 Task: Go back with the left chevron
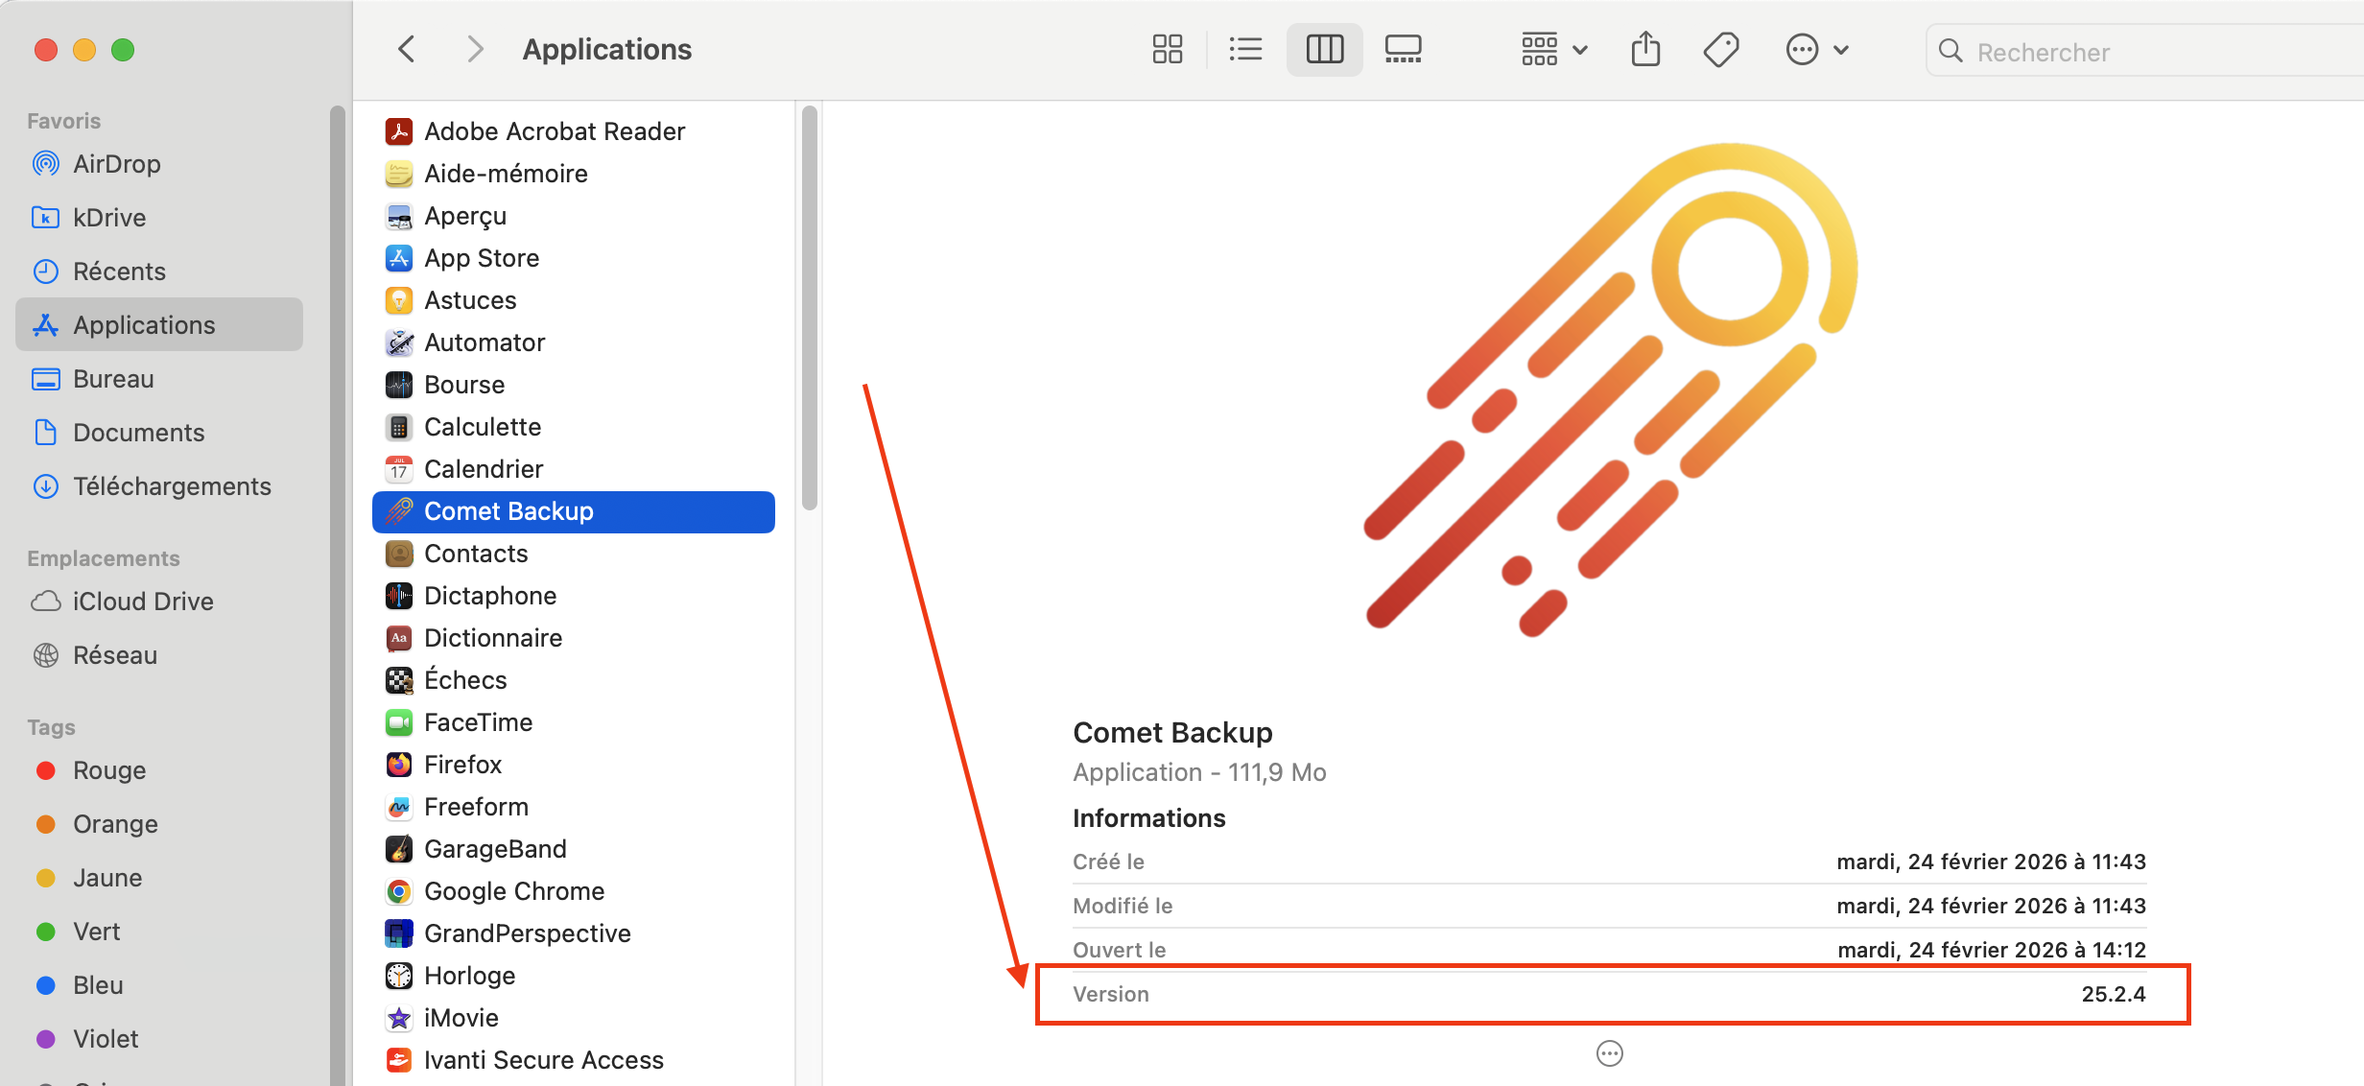click(407, 50)
